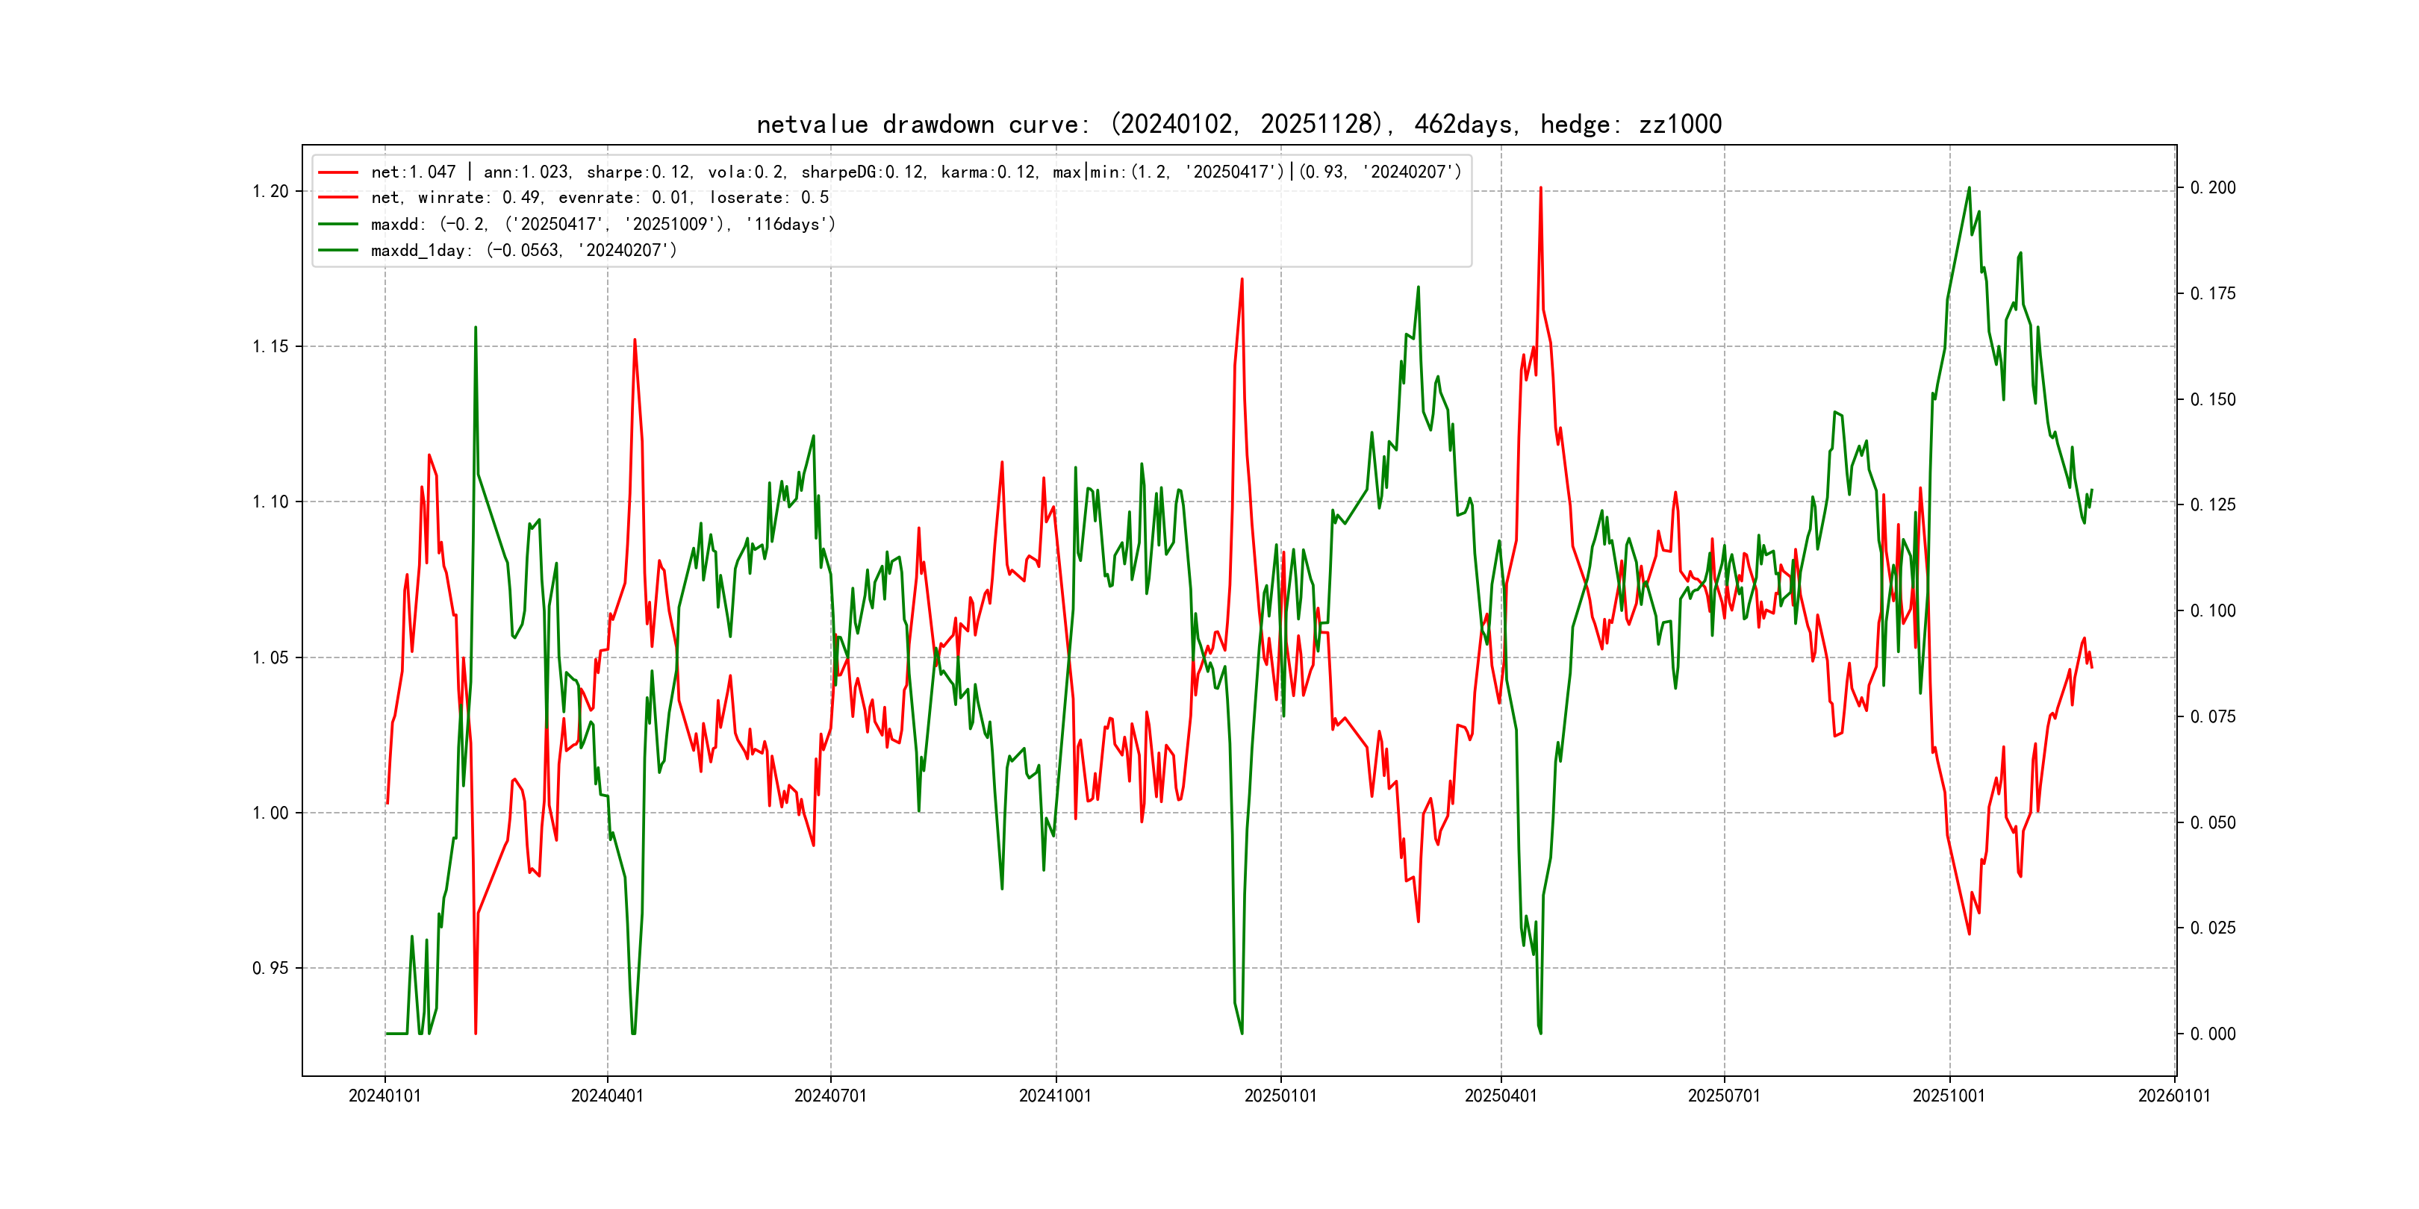Click the 1.00 left y-axis label
The width and height of the screenshot is (2419, 1209).
pos(270,813)
